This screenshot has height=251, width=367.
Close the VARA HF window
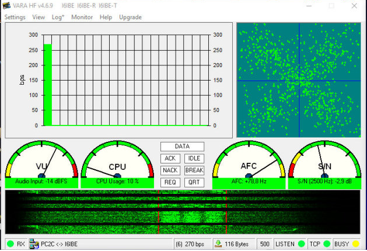pos(354,6)
